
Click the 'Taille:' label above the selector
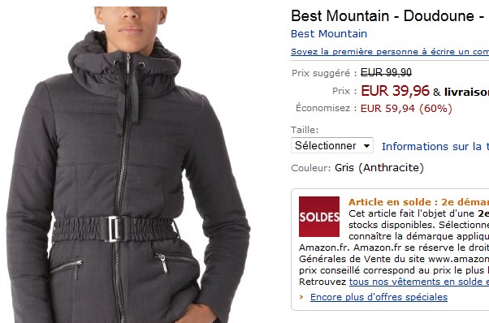(305, 130)
